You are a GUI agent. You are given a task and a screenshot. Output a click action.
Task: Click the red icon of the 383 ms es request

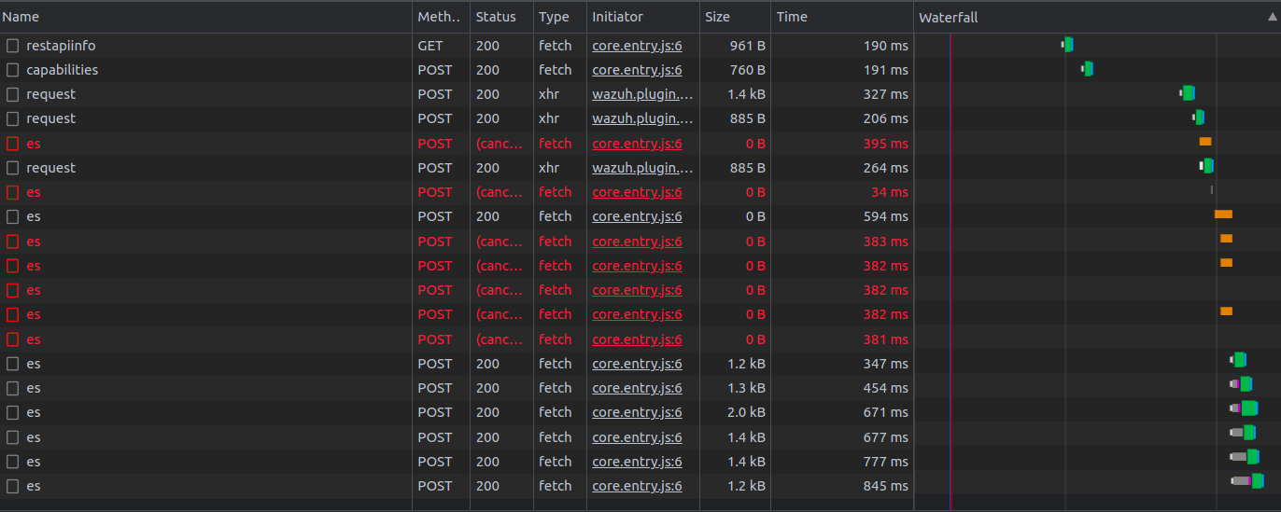(x=12, y=242)
